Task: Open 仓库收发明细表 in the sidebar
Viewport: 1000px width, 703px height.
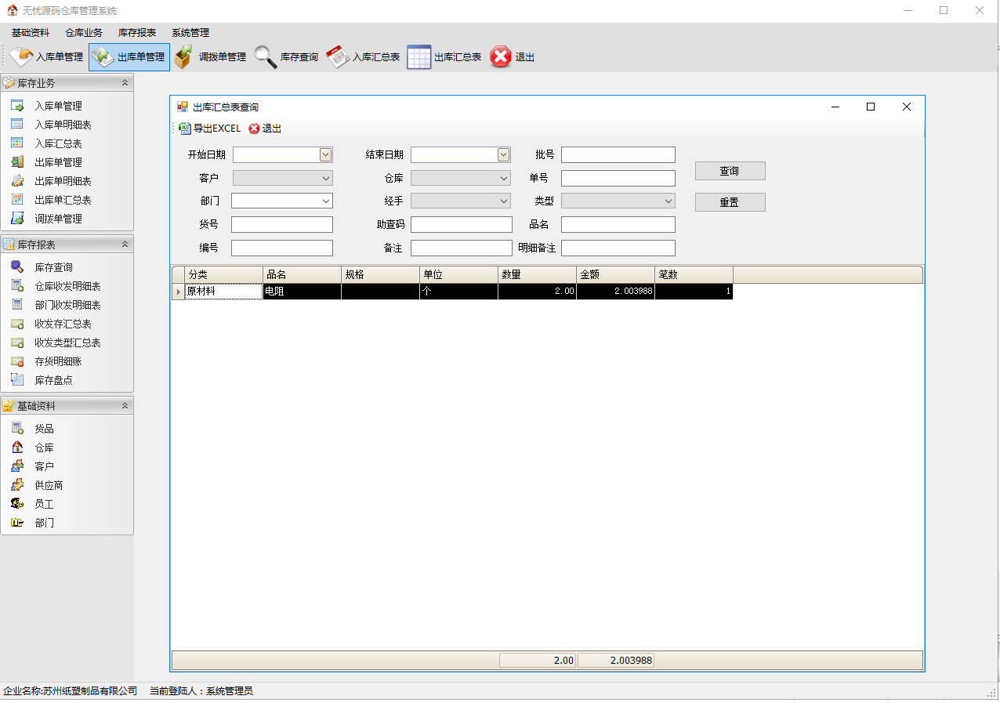Action: pyautogui.click(x=67, y=286)
